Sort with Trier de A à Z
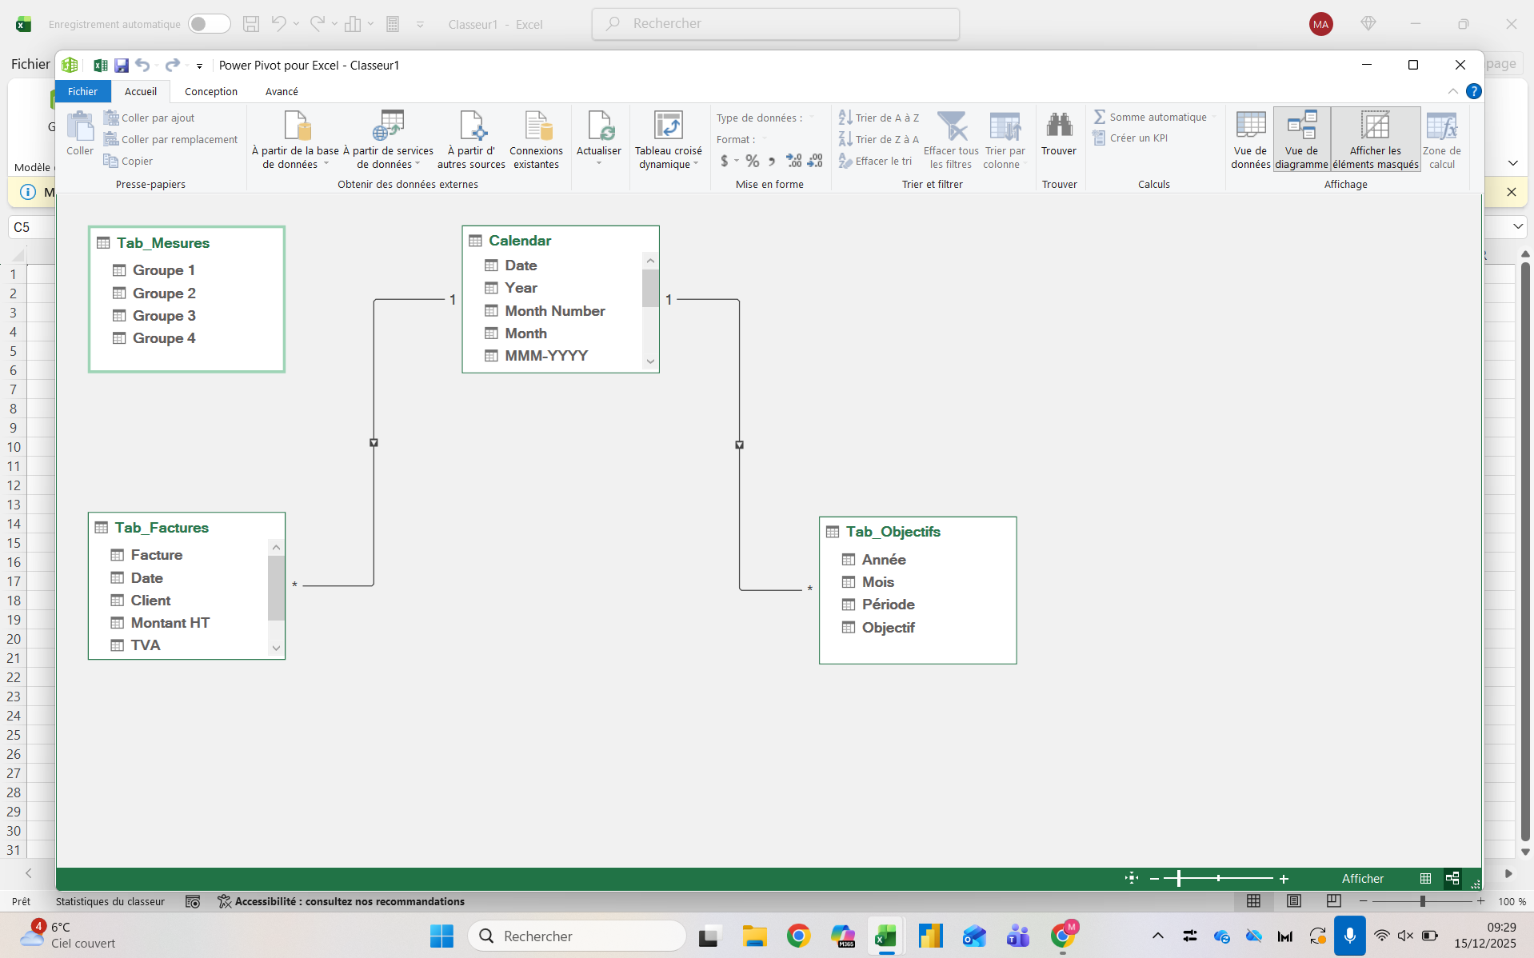The width and height of the screenshot is (1534, 958). [x=879, y=118]
